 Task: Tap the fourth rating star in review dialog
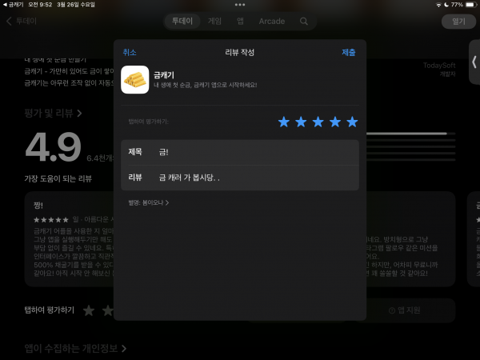(335, 122)
